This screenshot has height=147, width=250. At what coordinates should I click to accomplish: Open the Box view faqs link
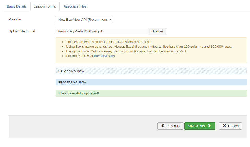(104, 56)
